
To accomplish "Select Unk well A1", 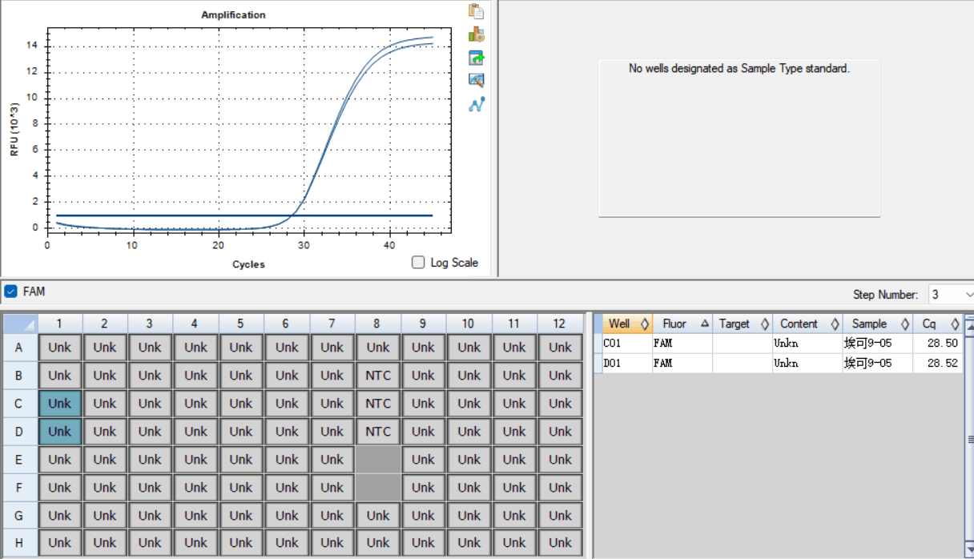I will (59, 348).
